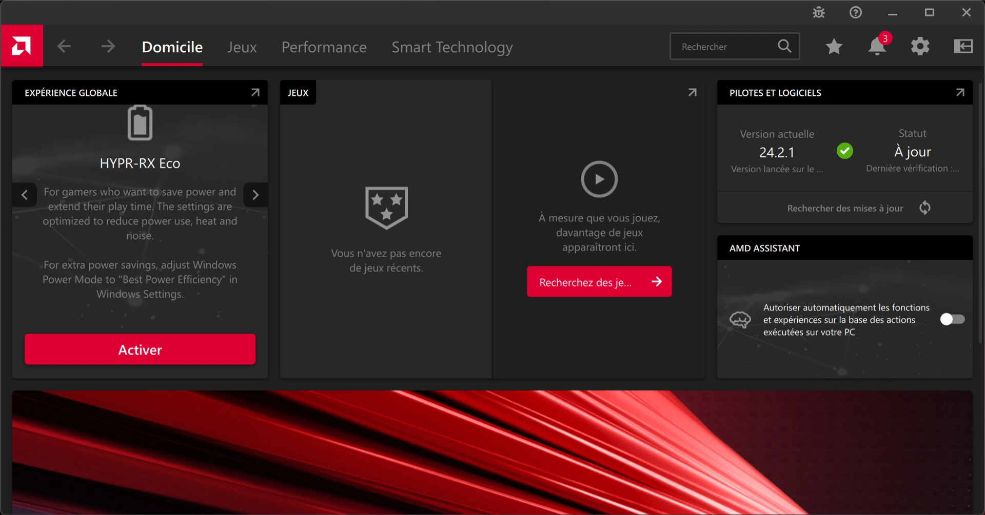Screen dimensions: 985x515
Task: Click the sidebar panel toggle icon
Action: pos(963,46)
